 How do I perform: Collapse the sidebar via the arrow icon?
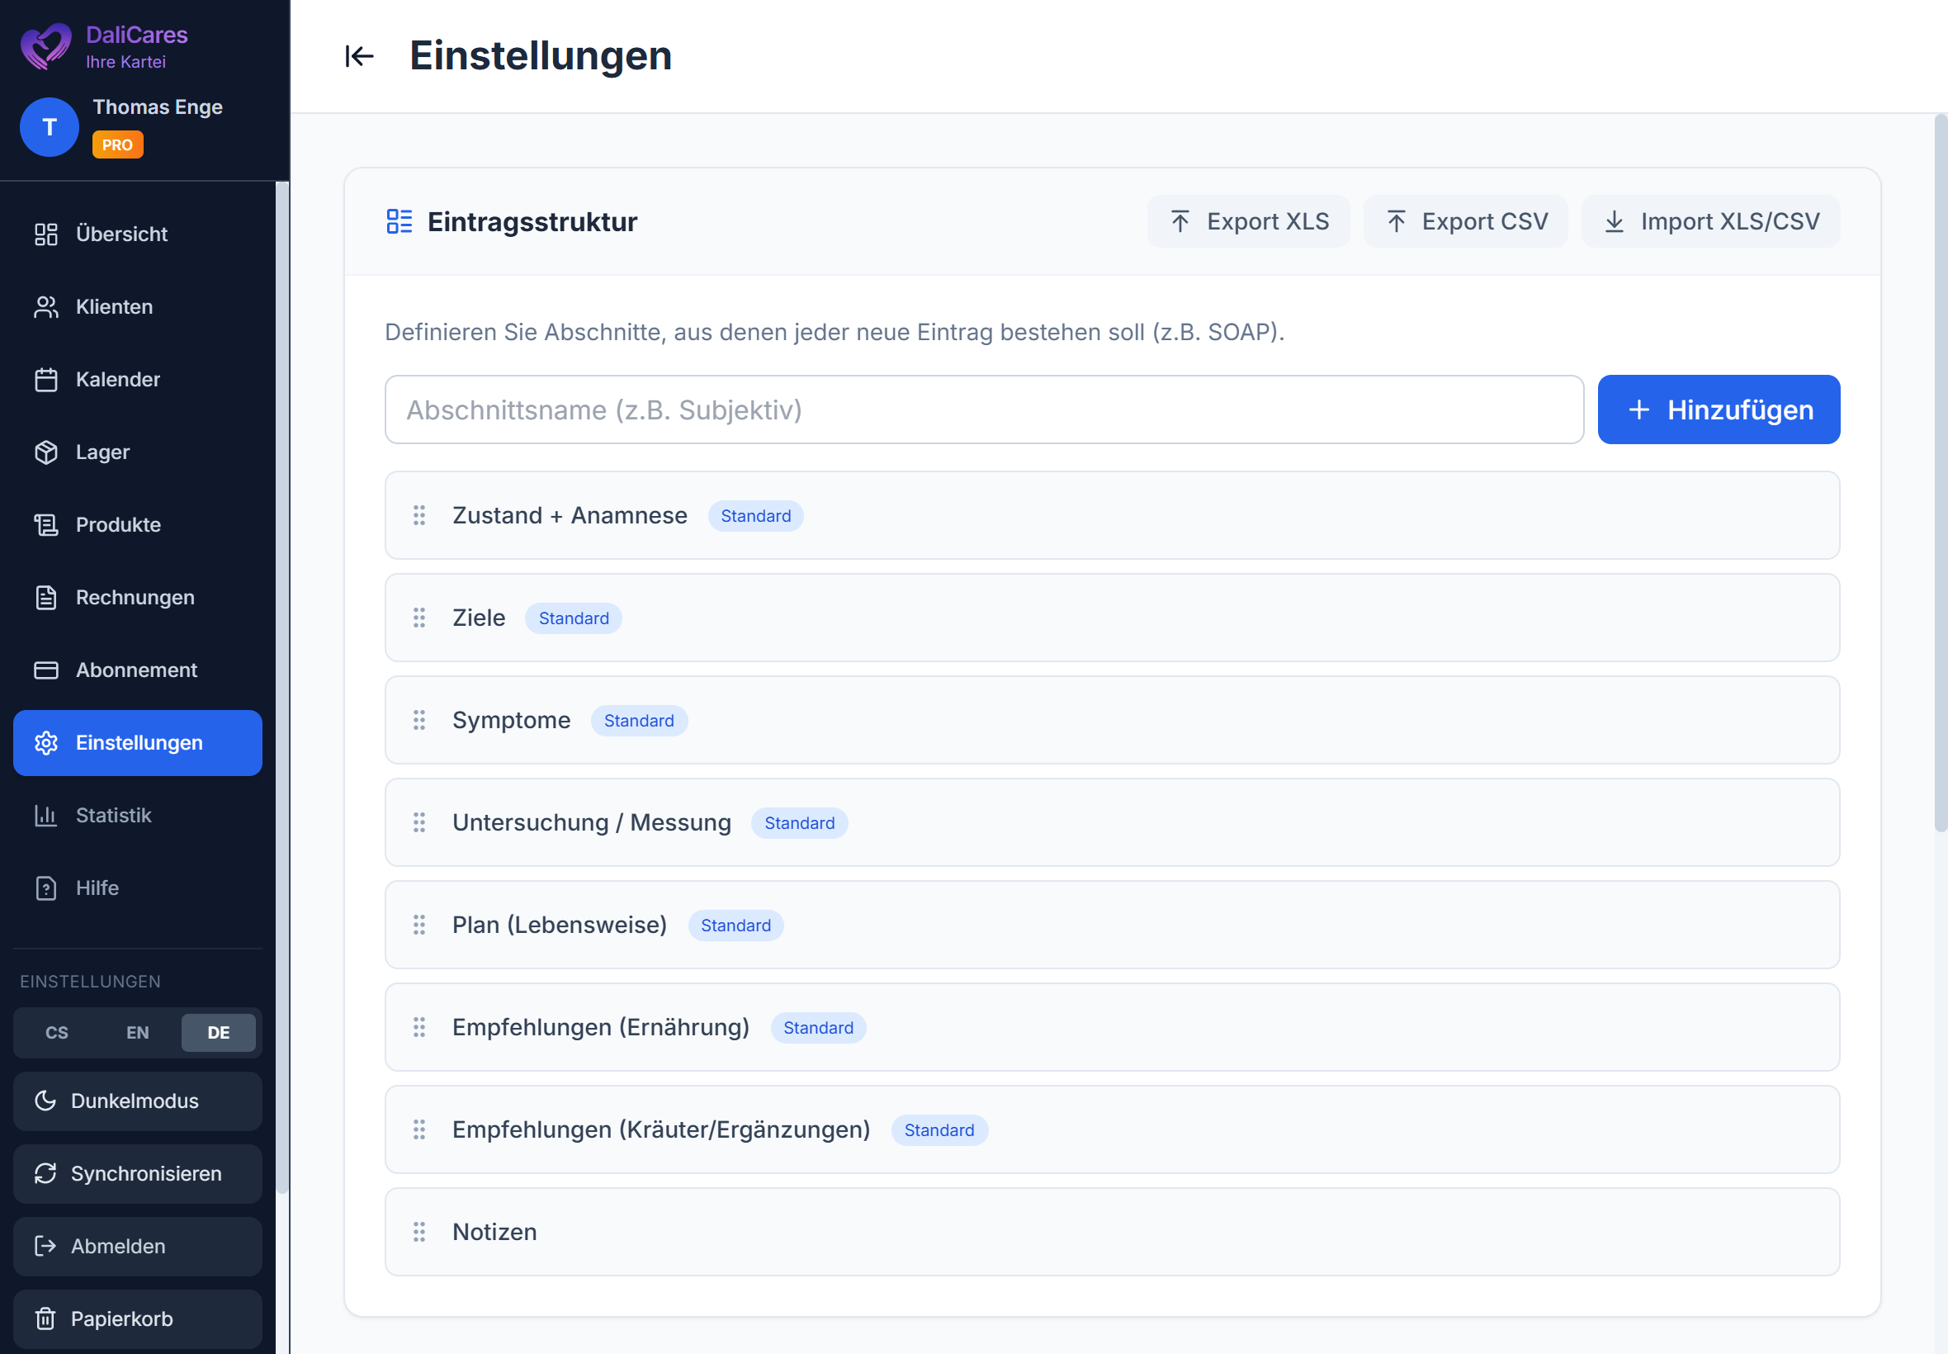(359, 56)
